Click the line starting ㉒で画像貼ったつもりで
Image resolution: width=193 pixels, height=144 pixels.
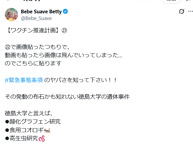click(37, 47)
